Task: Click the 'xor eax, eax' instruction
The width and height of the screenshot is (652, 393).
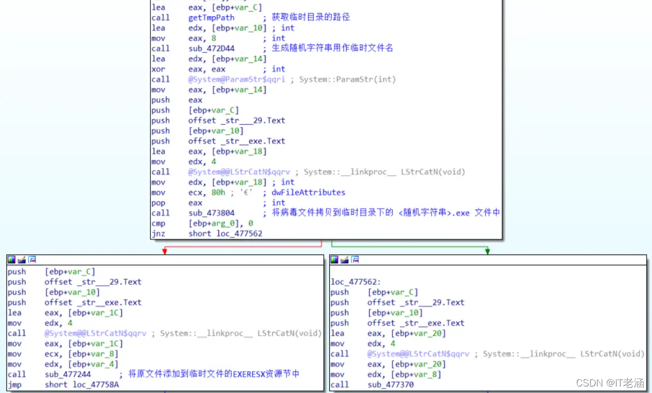Action: (189, 69)
